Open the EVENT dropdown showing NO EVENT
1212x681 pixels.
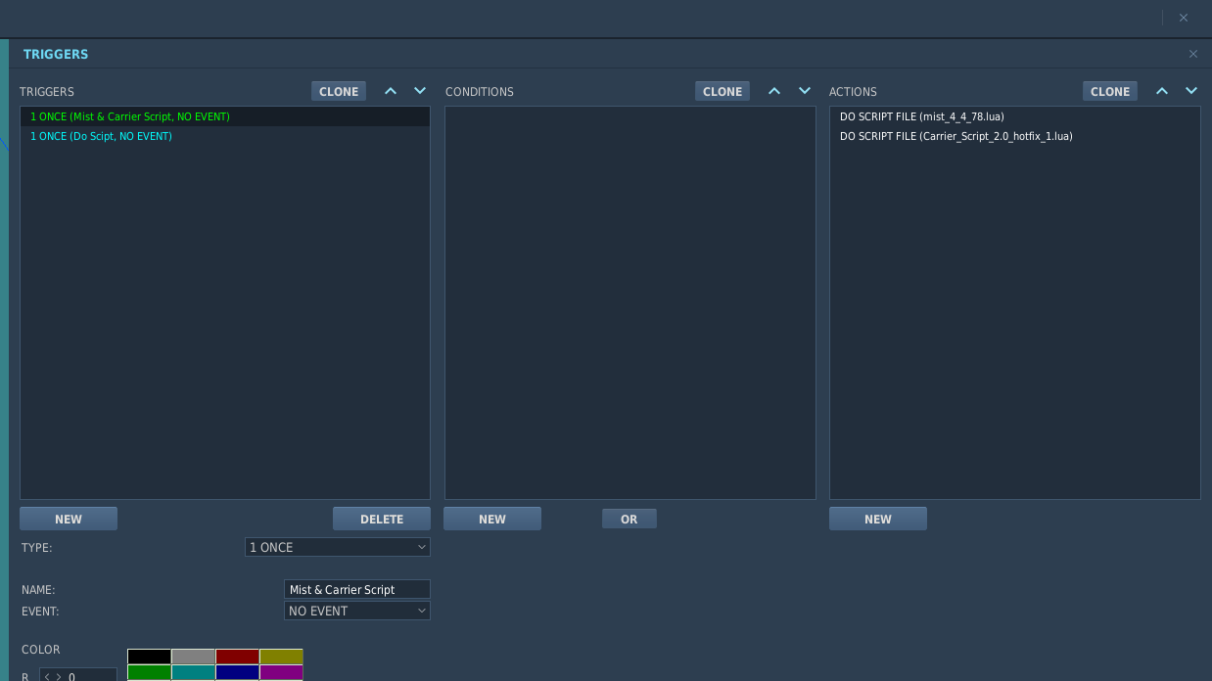coord(357,611)
